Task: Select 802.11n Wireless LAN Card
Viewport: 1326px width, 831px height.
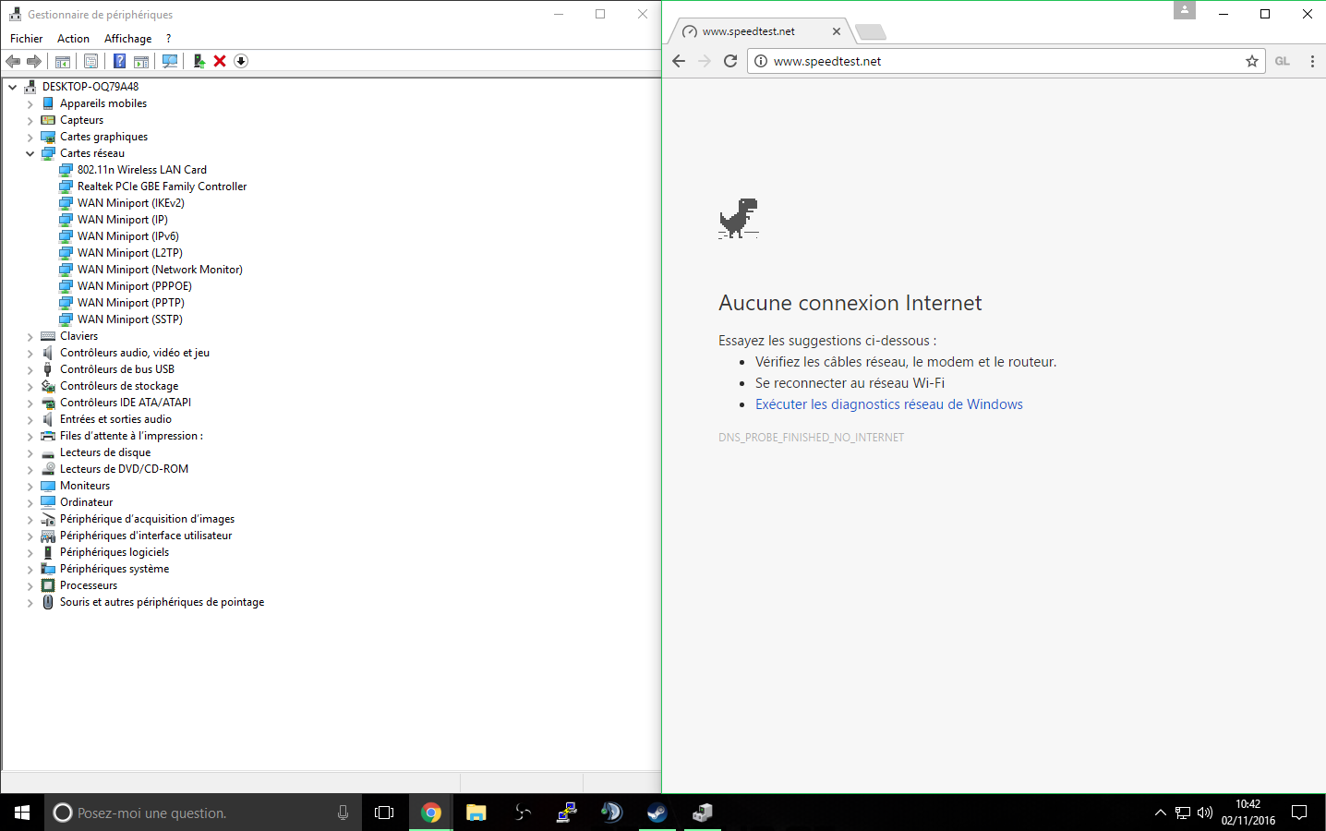Action: pyautogui.click(x=142, y=170)
